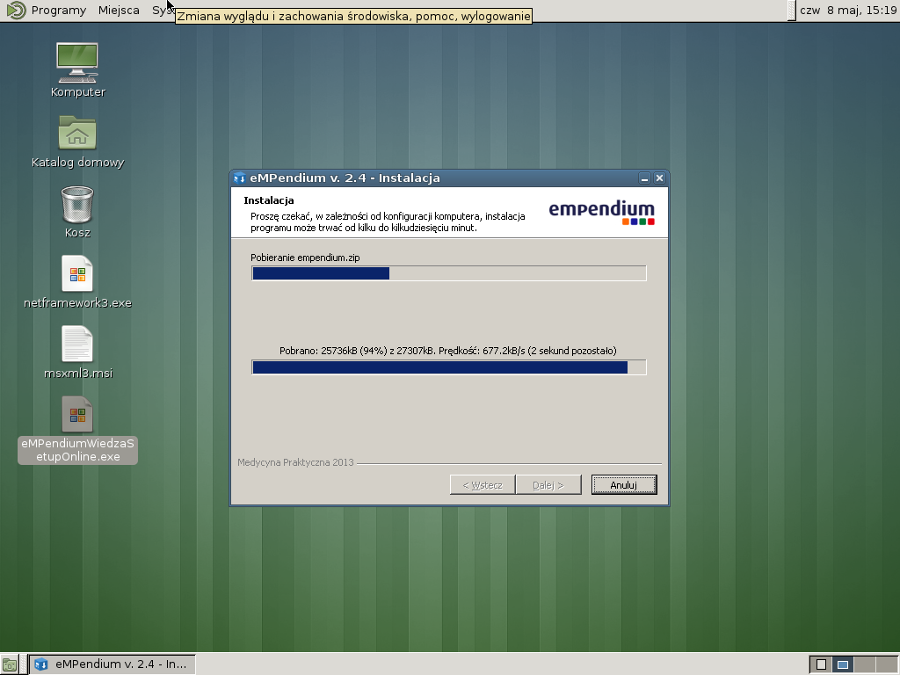Click the 'Proszę czekać' installation description text
900x675 pixels.
pos(388,222)
